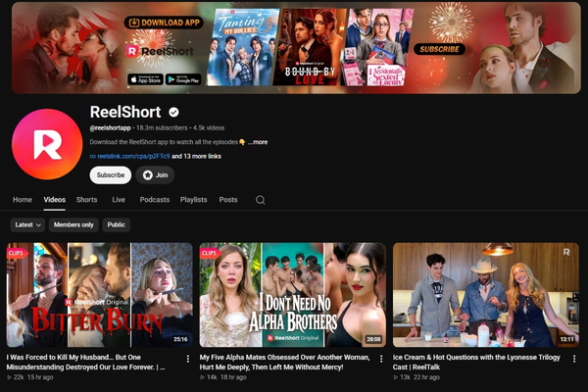Click the 28:08 duration badge
Image resolution: width=588 pixels, height=392 pixels.
[x=373, y=339]
